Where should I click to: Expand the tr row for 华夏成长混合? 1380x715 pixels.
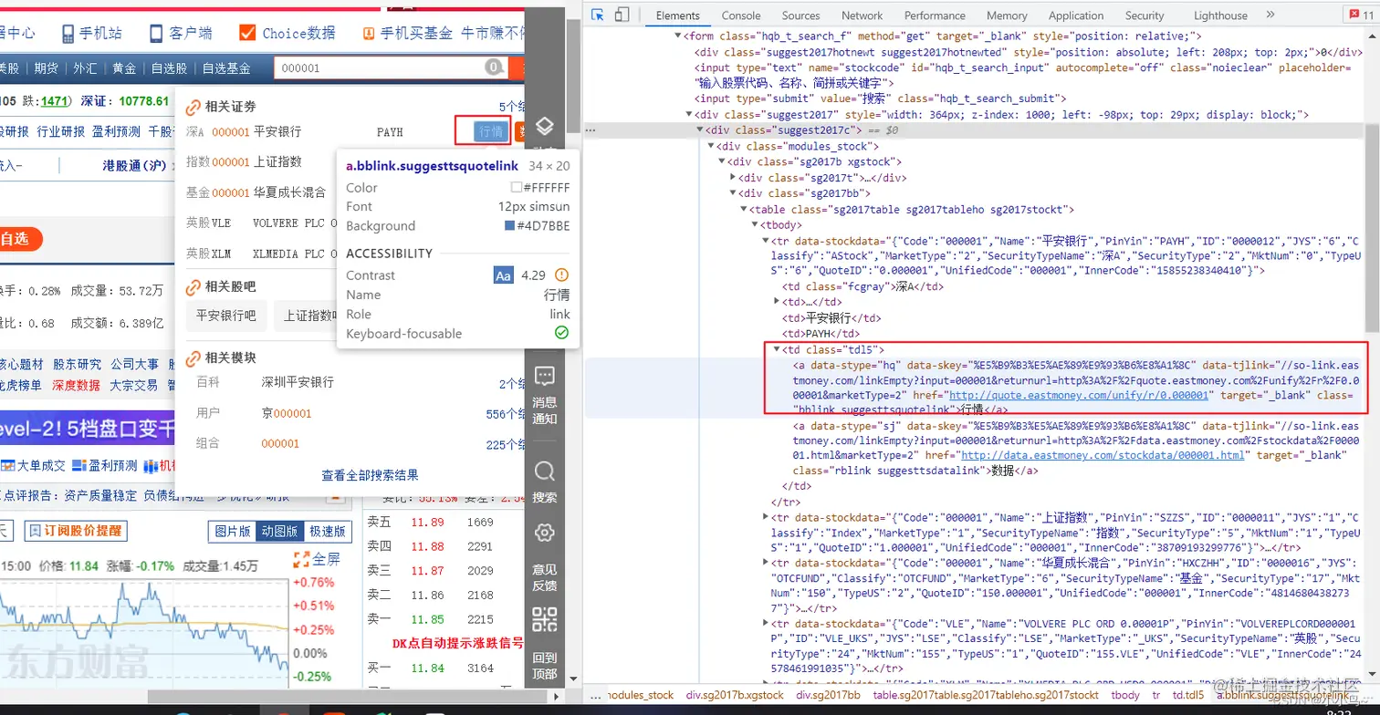point(766,564)
